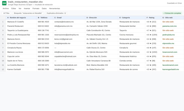Click address cell Plazuela Machado 111, Centro
184x111 pixels.
pyautogui.click(x=102, y=35)
